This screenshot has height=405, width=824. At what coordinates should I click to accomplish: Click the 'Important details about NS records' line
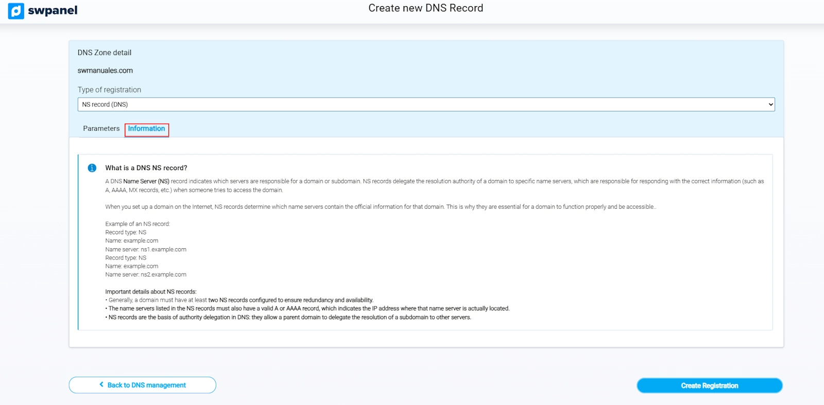click(x=151, y=291)
